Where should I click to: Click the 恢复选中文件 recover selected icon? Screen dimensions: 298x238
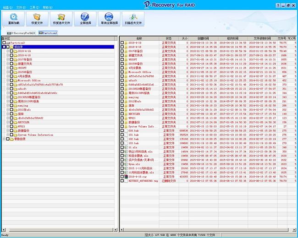click(61, 17)
